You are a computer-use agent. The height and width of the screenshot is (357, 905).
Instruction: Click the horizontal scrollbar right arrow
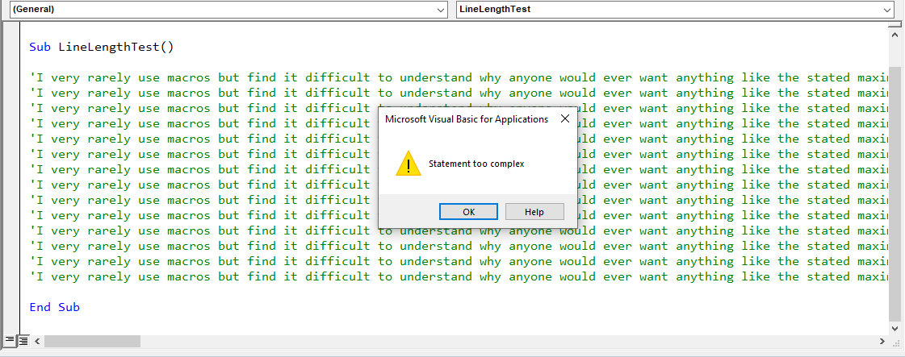pyautogui.click(x=882, y=342)
